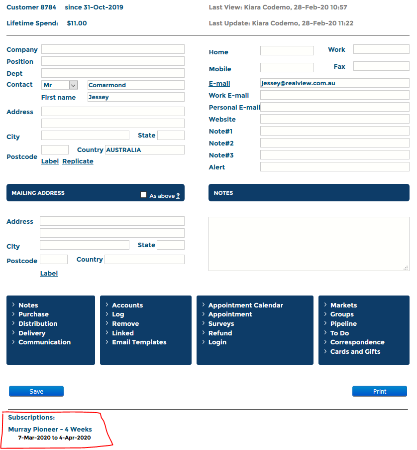Open the Distribution menu link
Viewport: 417px width, 450px height.
[x=38, y=324]
